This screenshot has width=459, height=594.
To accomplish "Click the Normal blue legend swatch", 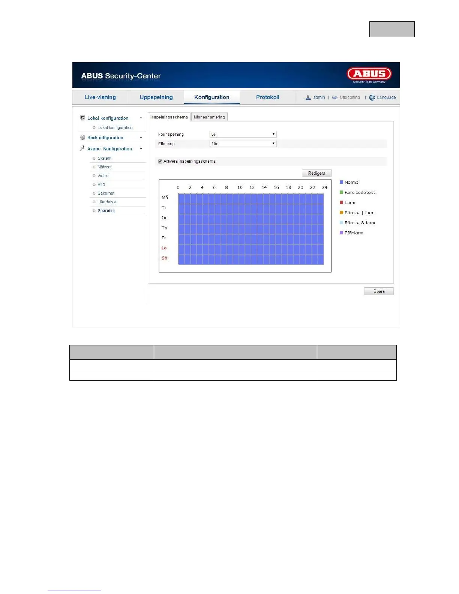I will [x=341, y=182].
